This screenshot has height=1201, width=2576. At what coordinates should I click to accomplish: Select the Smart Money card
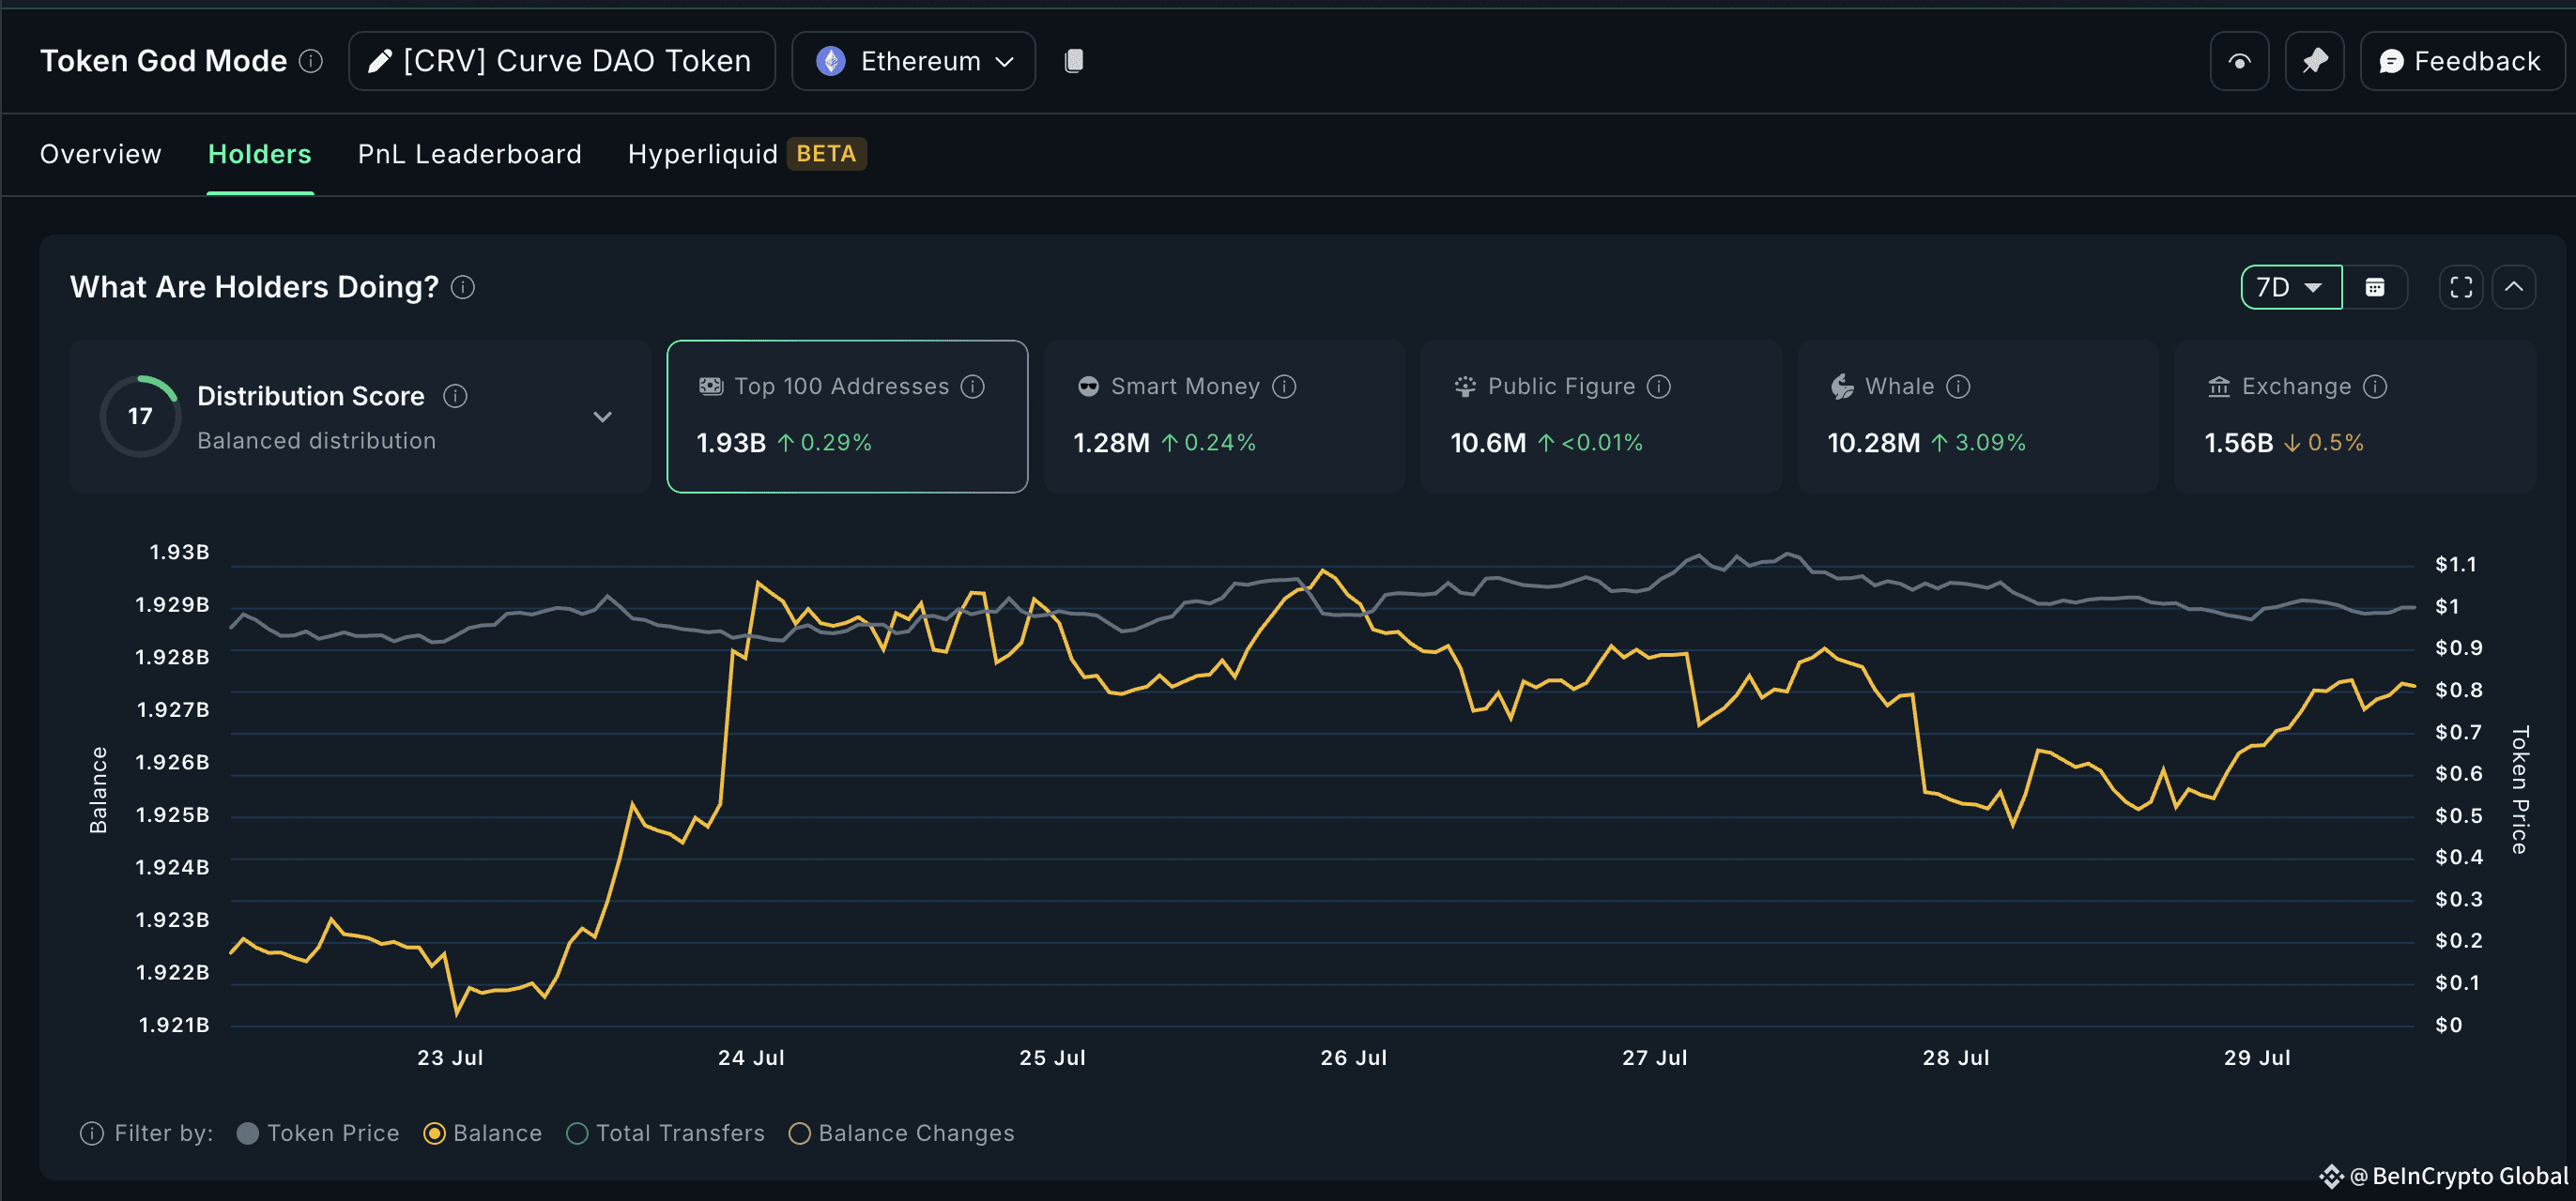pyautogui.click(x=1223, y=417)
